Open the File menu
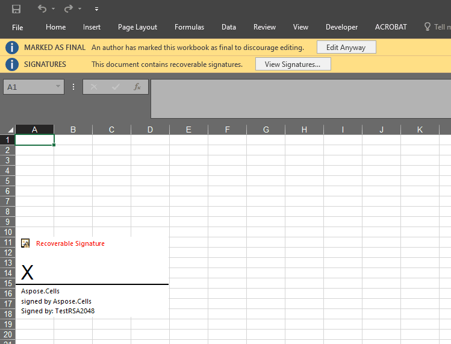This screenshot has height=344, width=451. point(17,27)
